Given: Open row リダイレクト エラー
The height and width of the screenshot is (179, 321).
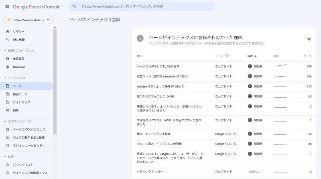Looking at the screenshot, I should coord(224,172).
